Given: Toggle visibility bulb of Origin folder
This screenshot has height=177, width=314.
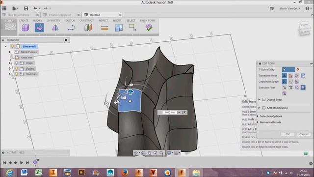Looking at the screenshot, I should coord(16,63).
